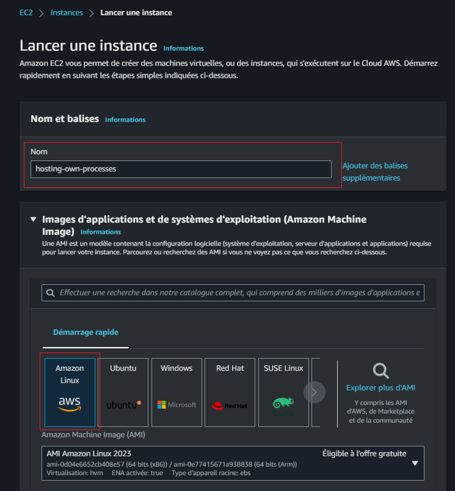Click the Amazon Machine Image (AMI) label
Image resolution: width=455 pixels, height=491 pixels.
point(93,435)
